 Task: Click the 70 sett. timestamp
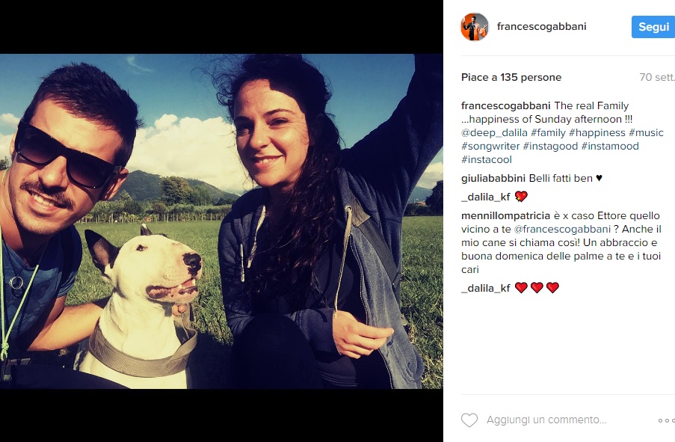tap(657, 78)
